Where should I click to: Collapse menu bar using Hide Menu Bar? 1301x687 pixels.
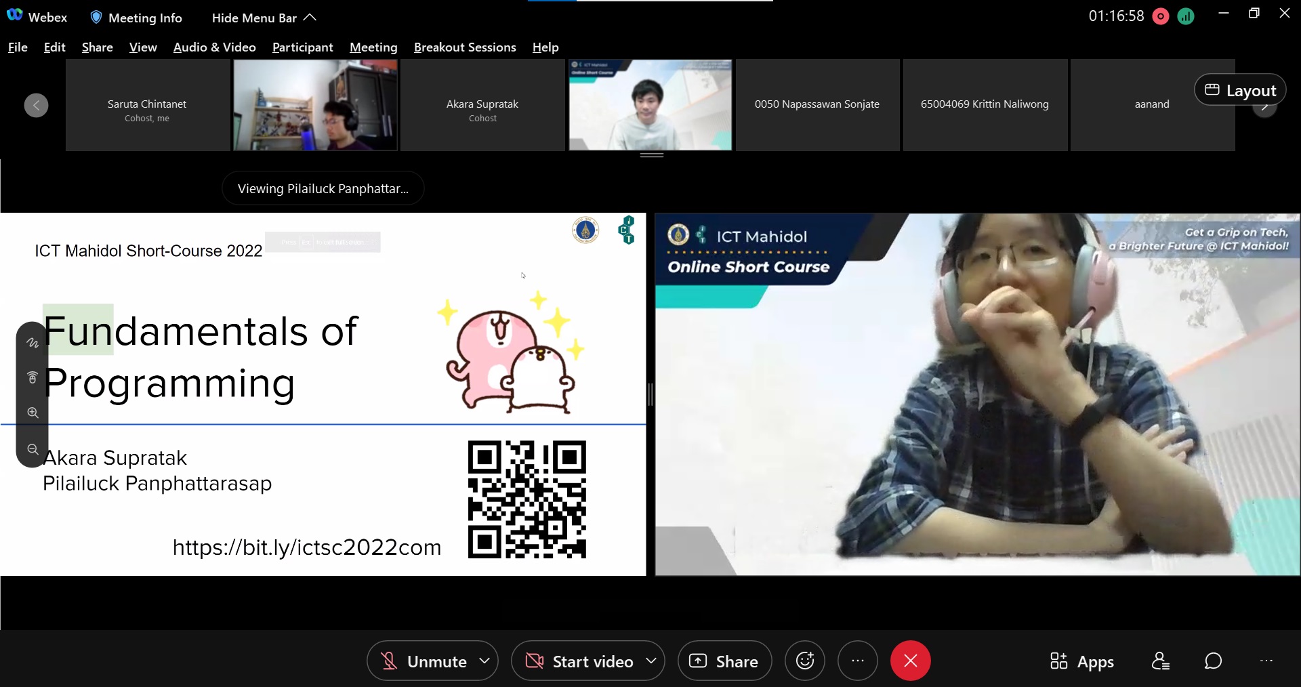click(264, 18)
